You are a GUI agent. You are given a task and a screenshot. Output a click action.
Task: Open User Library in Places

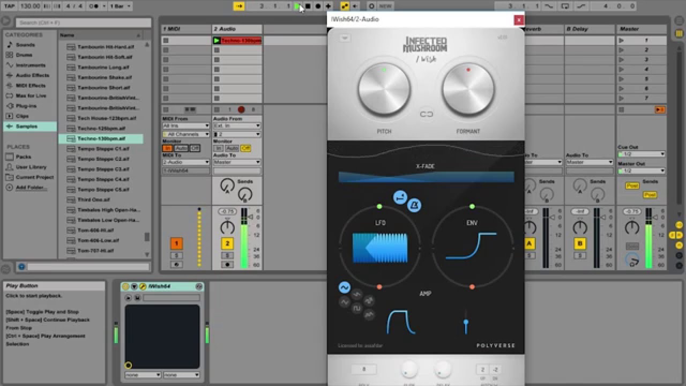coord(31,167)
